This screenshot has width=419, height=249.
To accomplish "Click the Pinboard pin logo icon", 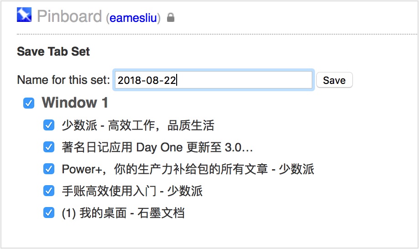I will pyautogui.click(x=24, y=15).
